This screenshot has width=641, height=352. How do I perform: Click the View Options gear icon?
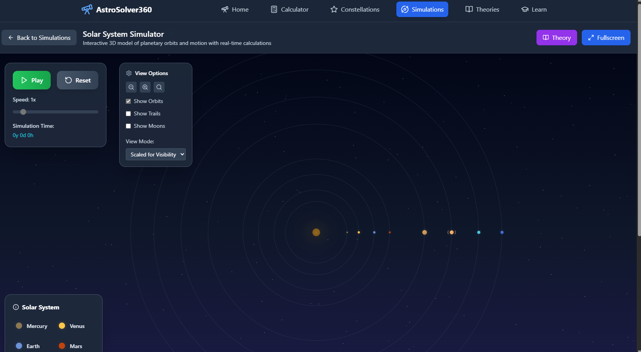click(x=129, y=73)
